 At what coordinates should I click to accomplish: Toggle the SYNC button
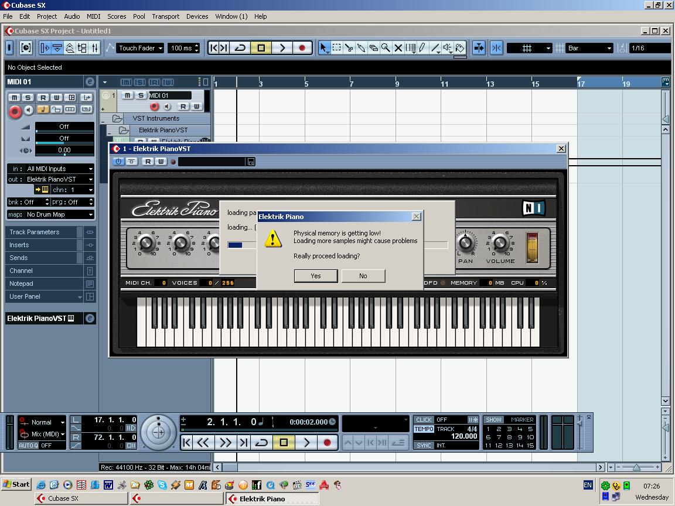click(424, 445)
